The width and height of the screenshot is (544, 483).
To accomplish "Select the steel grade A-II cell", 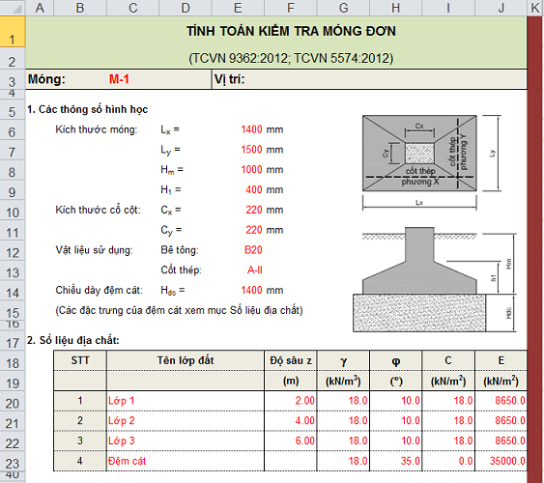I will 255,270.
